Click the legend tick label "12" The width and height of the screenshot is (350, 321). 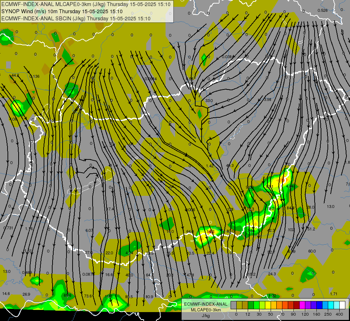[247, 314]
